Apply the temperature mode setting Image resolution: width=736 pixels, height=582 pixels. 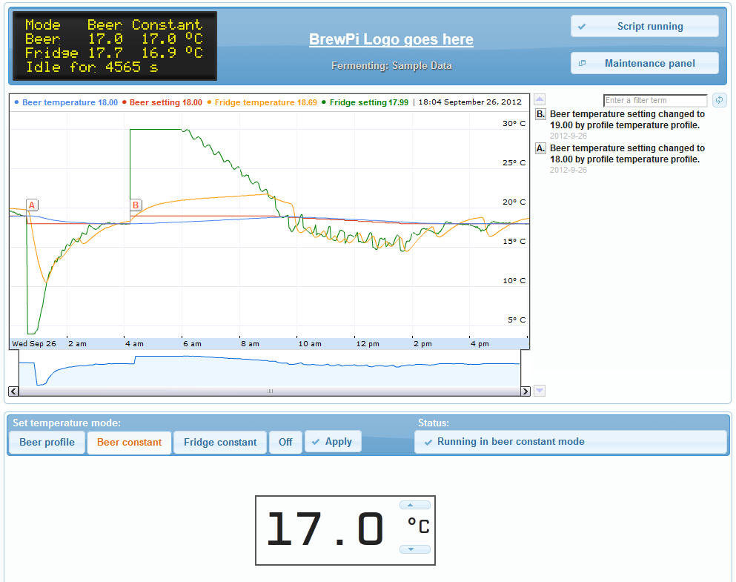[x=333, y=442]
